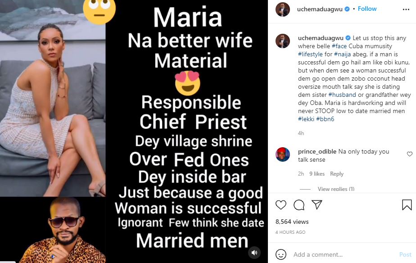416x263 pixels.
Task: Click the #lifestyle hashtag
Action: pos(310,54)
